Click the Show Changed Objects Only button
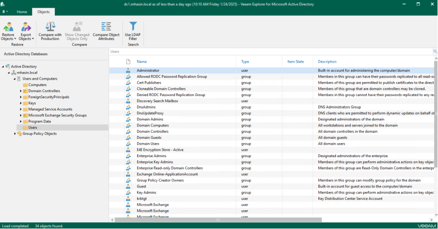 (77, 31)
